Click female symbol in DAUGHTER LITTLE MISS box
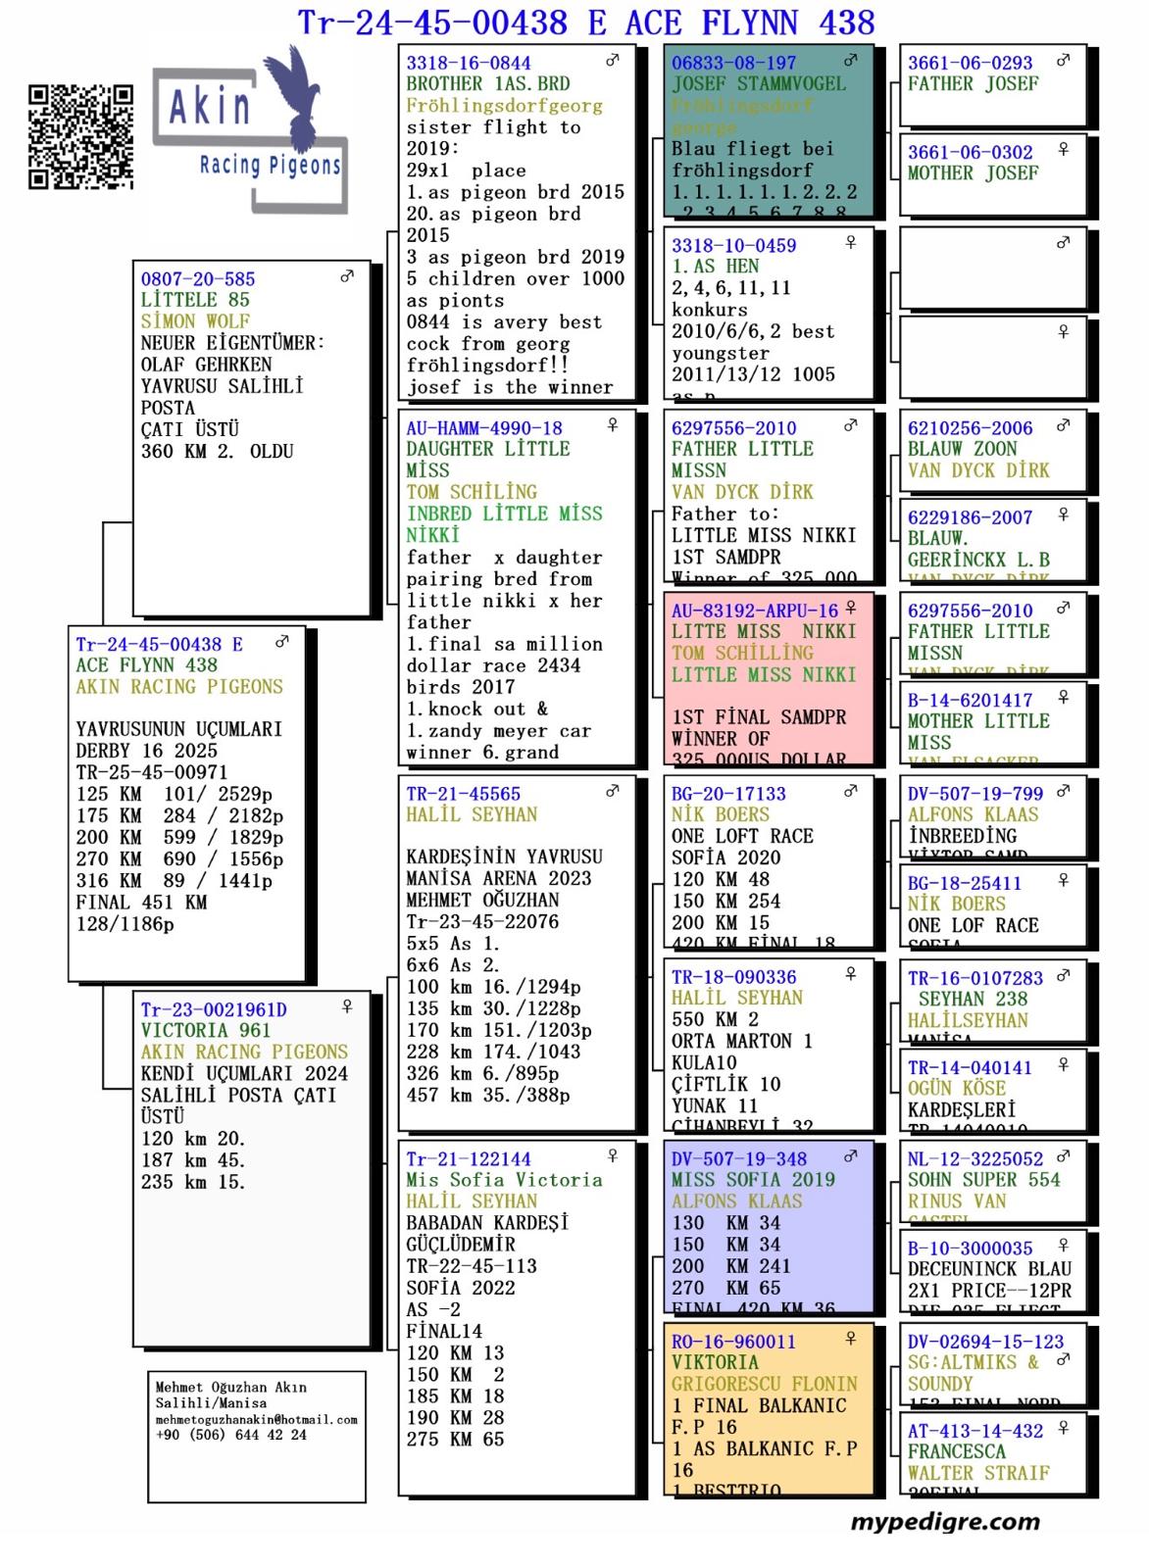1149x1568 pixels. pyautogui.click(x=613, y=425)
